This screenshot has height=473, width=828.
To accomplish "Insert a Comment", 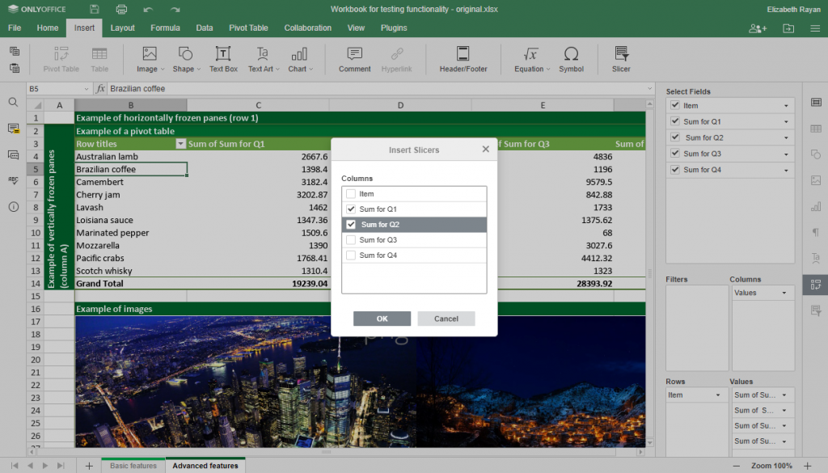I will coord(353,58).
